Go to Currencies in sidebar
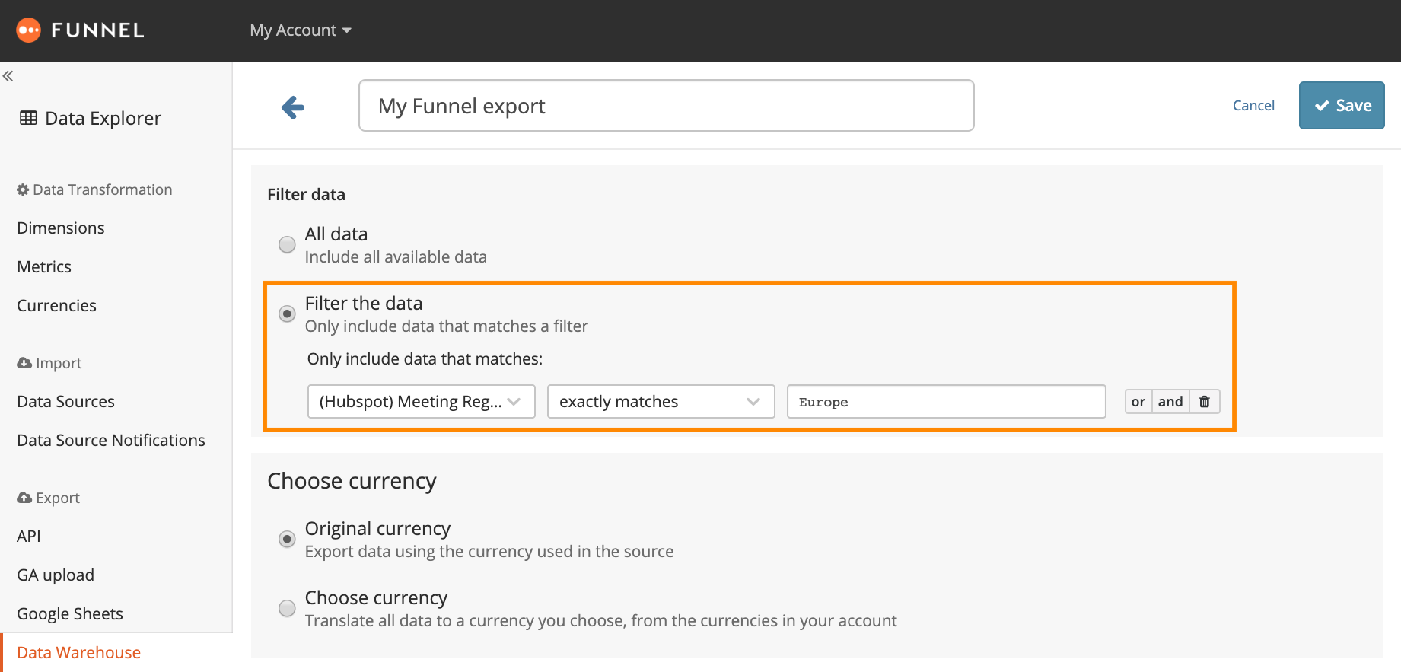Viewport: 1401px width, 672px height. point(56,306)
